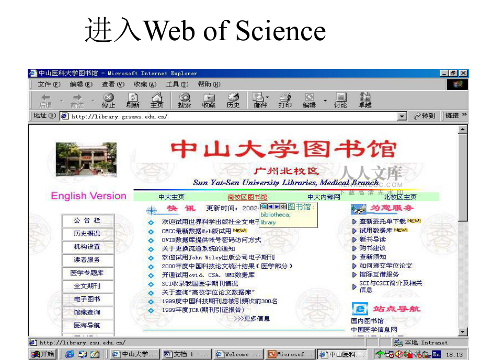Click the scrollbar up arrow
The height and width of the screenshot is (360, 481).
point(463,129)
